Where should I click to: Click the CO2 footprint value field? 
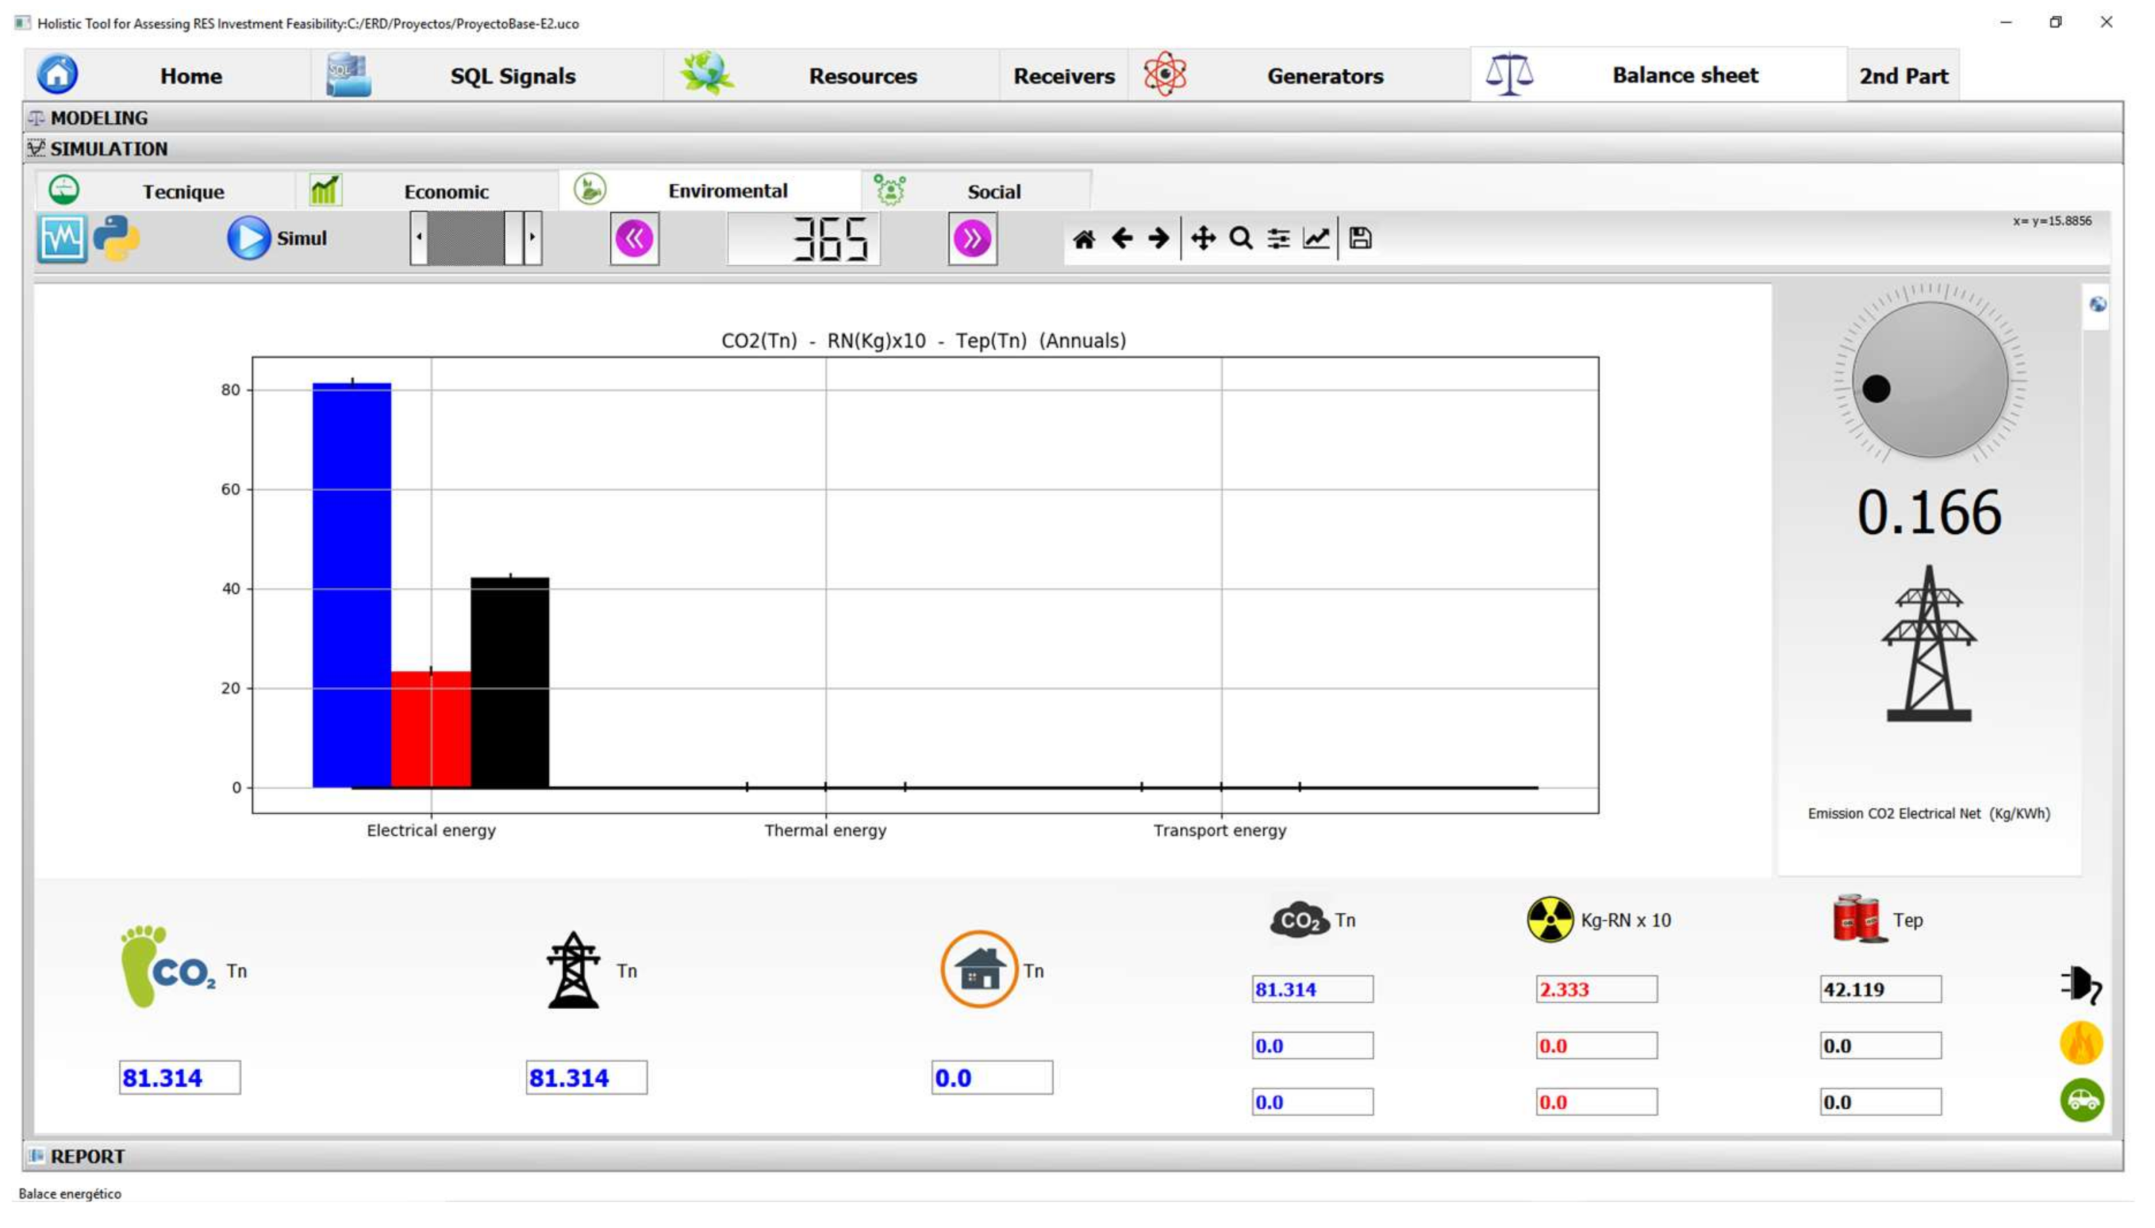point(180,1078)
